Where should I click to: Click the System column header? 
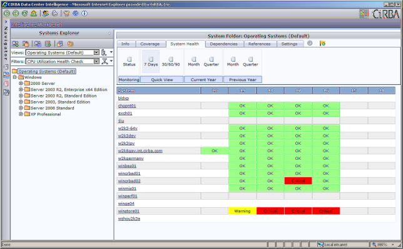[x=158, y=90]
